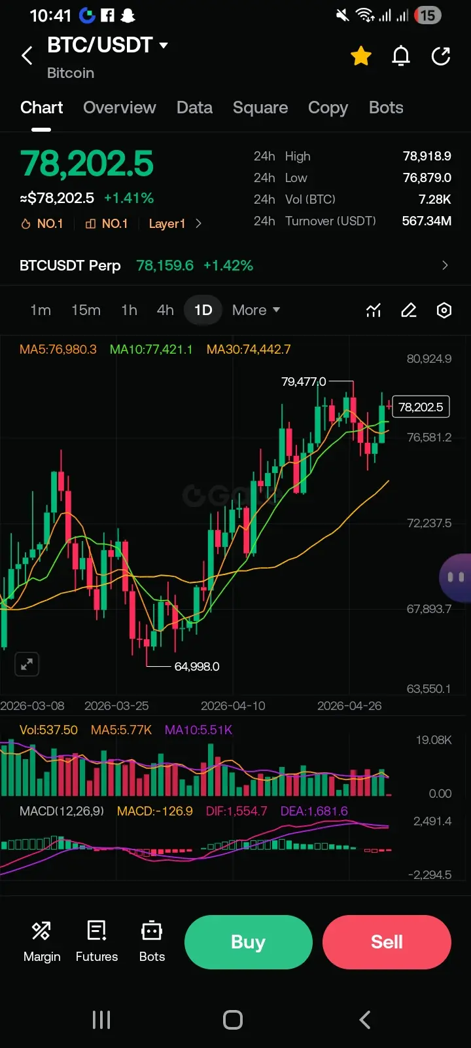Tap the DEA:1,681.6 value
Viewport: 471px width, 1048px height.
tap(314, 811)
